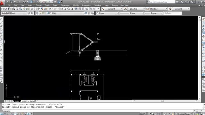Click Plot Preview icon in Standard toolbar
The height and width of the screenshot is (115, 205).
coord(17,9)
